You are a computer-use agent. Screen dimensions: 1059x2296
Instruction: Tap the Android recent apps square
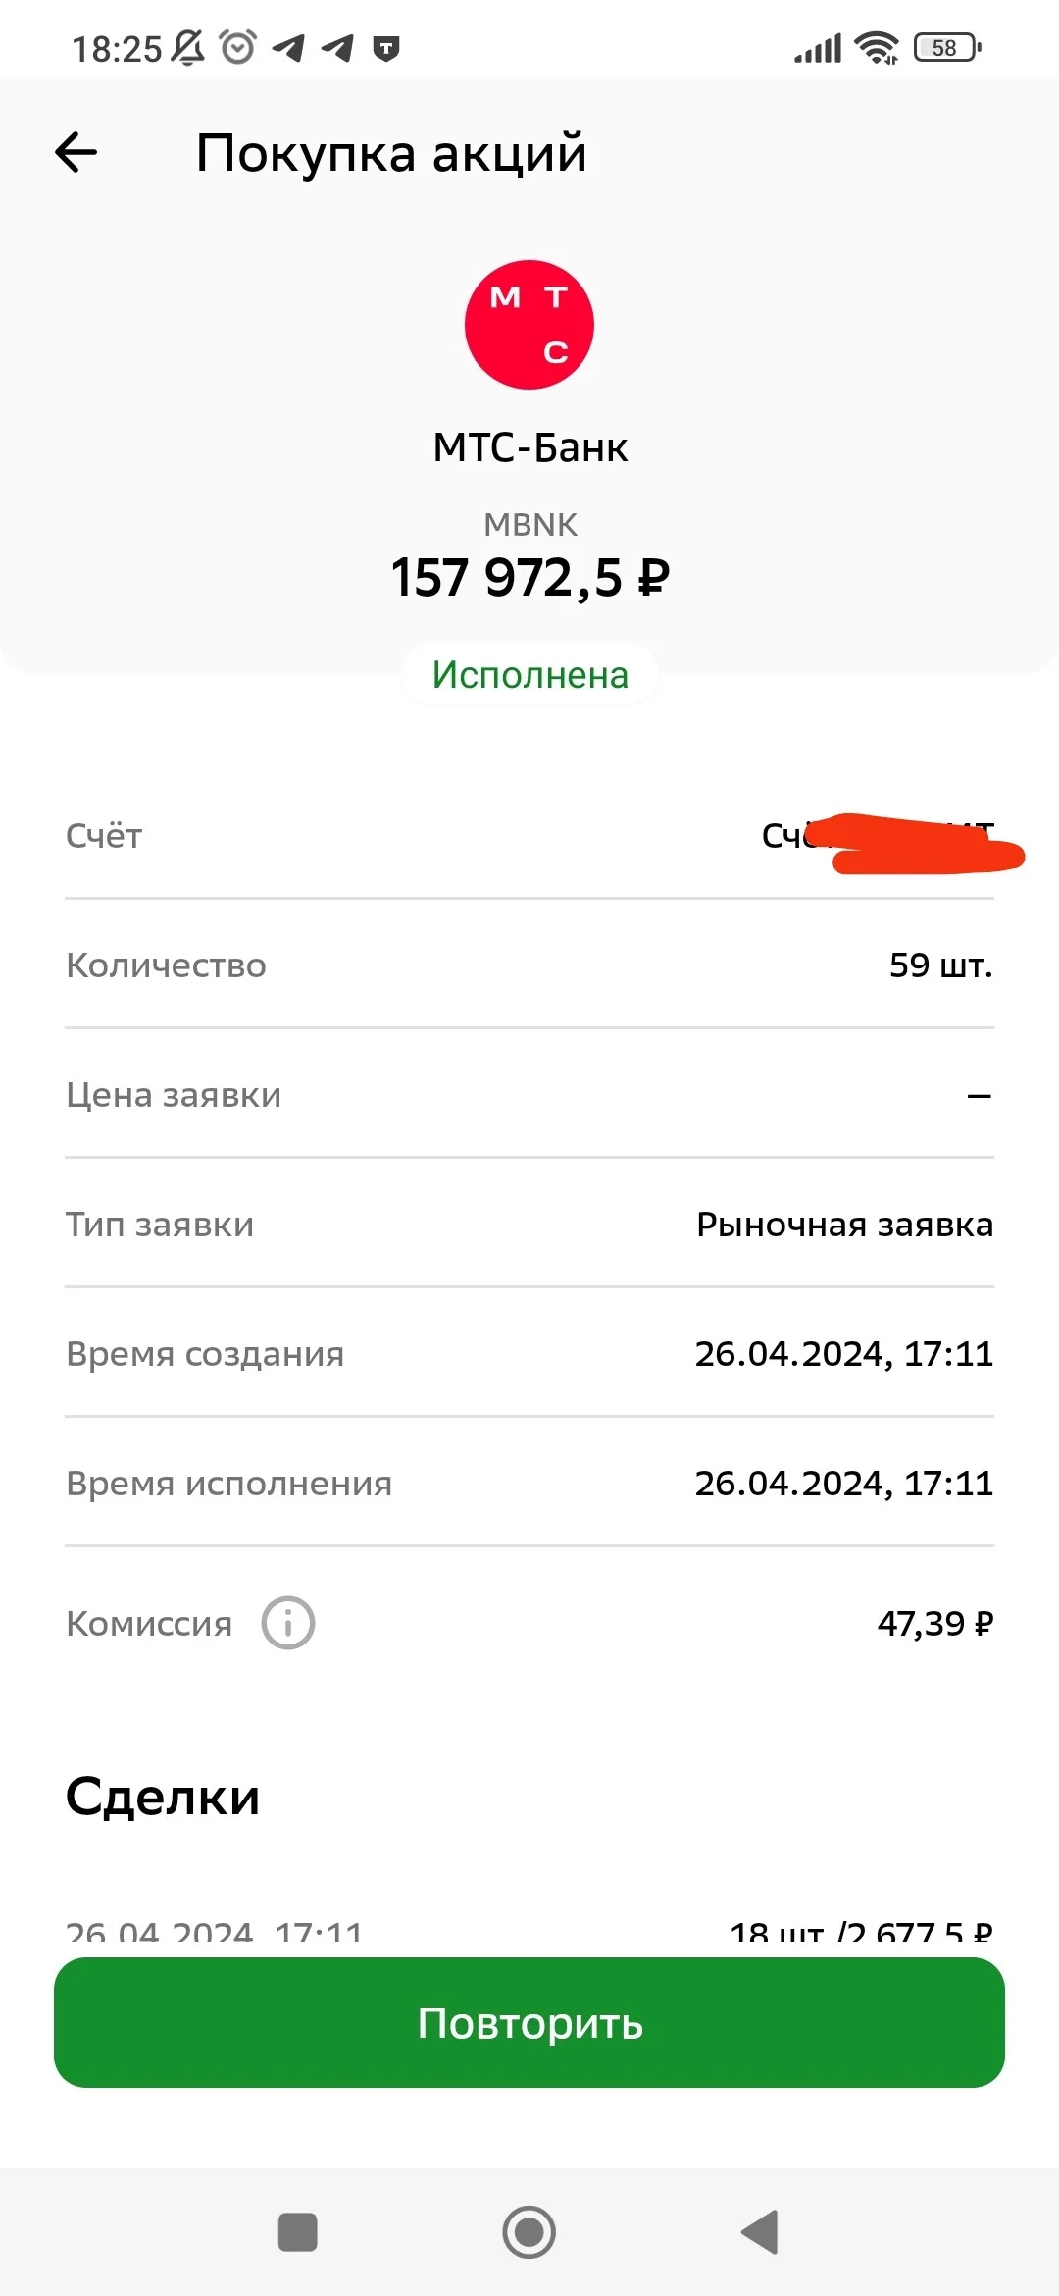pyautogui.click(x=297, y=2232)
